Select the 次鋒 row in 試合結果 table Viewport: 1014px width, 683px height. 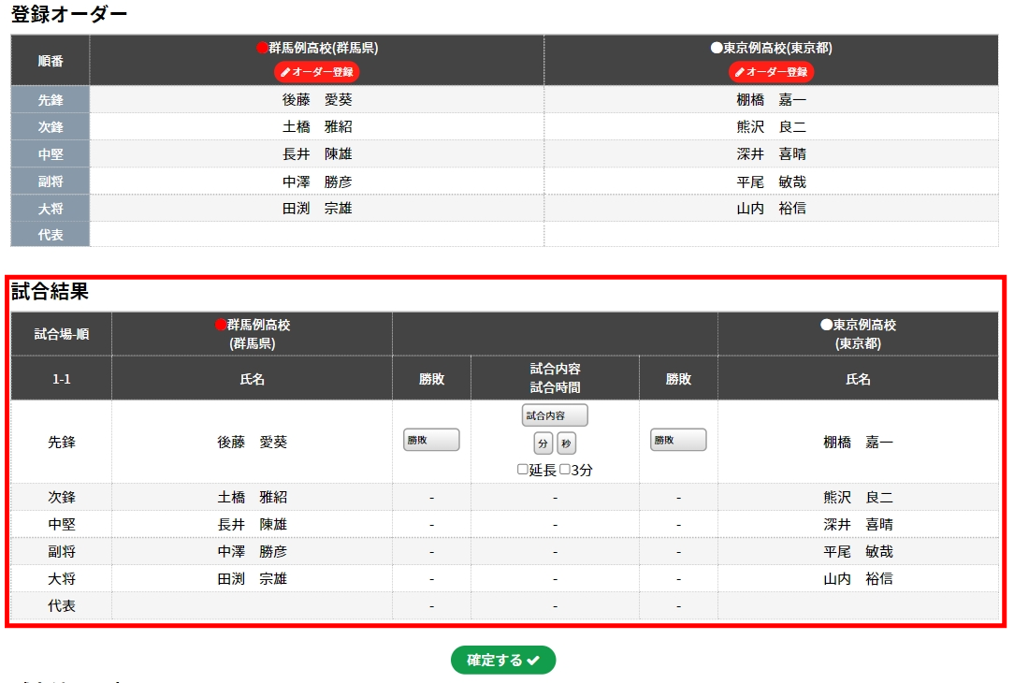pos(62,497)
